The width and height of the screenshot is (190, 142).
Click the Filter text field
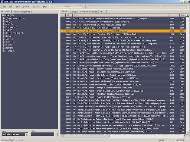[x=42, y=134]
